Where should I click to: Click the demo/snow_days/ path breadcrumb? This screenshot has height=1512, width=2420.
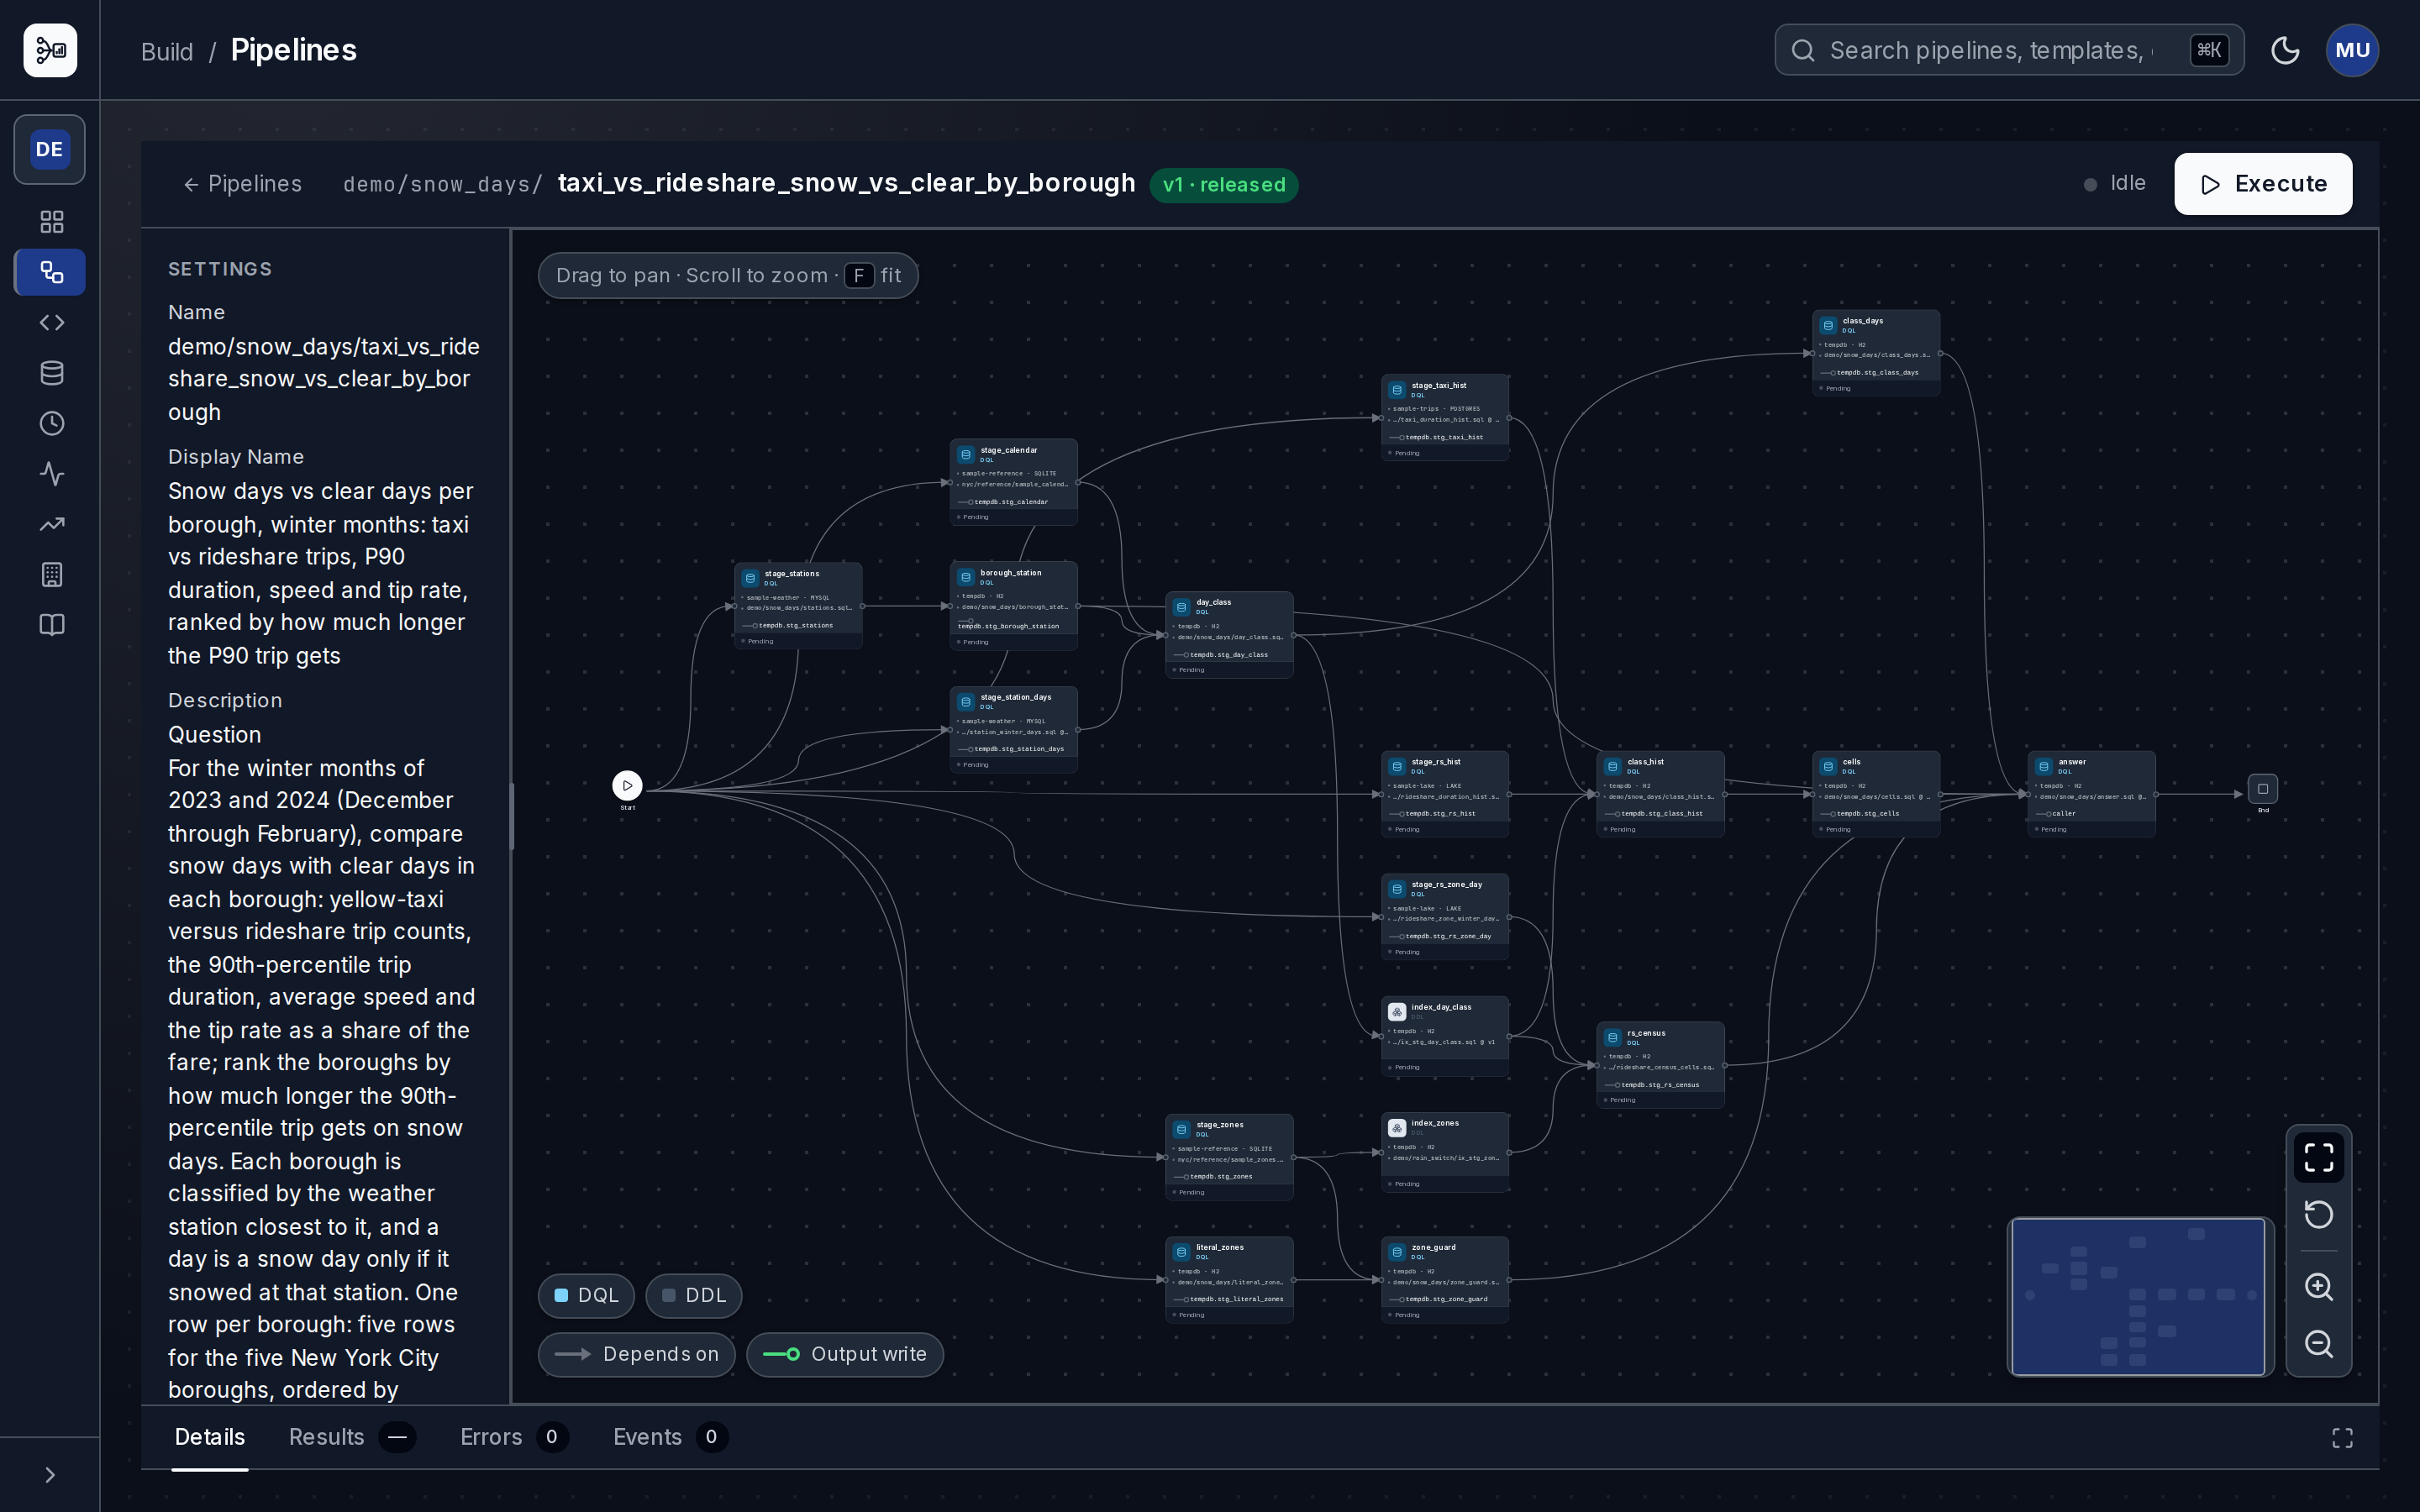point(442,185)
